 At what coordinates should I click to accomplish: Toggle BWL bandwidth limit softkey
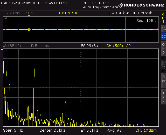coord(163,81)
